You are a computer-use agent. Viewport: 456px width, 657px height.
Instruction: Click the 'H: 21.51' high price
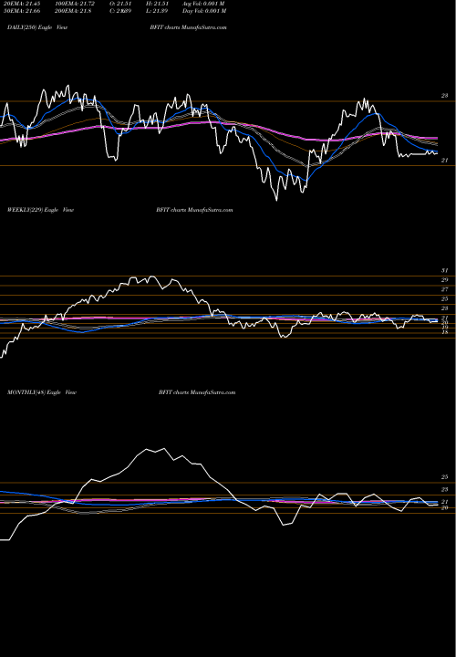tap(157, 4)
